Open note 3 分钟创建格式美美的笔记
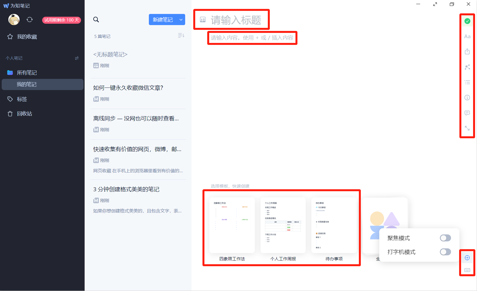Viewport: 477px width, 291px height. [138, 200]
